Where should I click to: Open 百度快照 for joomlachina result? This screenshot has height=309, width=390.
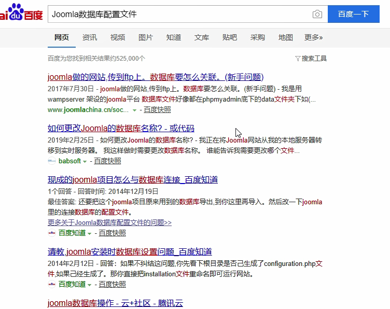157,109
